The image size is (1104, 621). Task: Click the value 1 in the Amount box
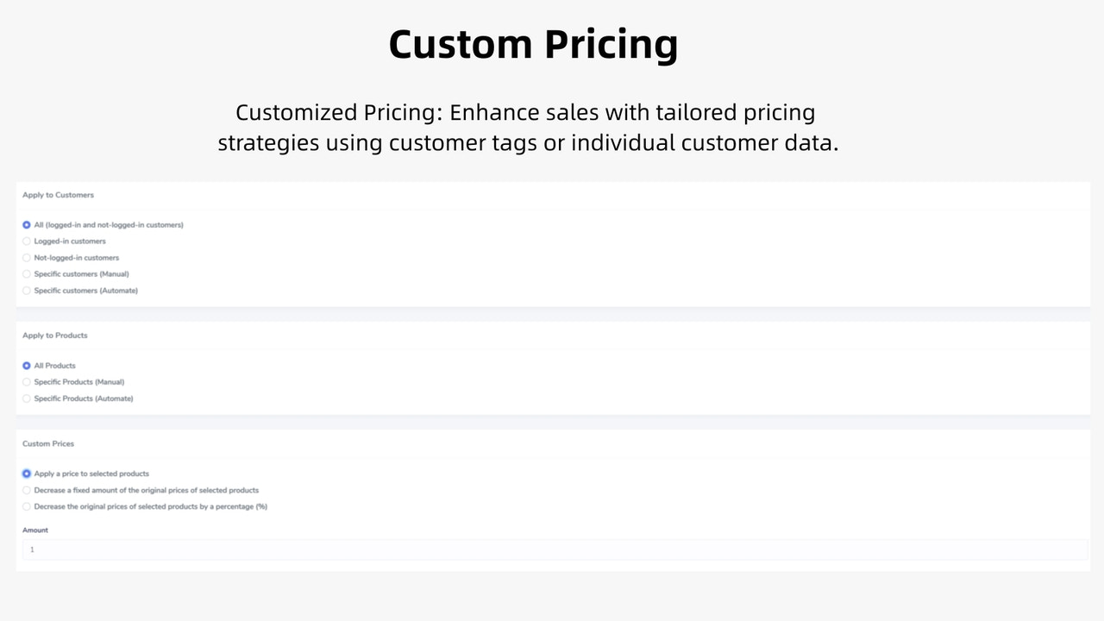click(x=32, y=549)
